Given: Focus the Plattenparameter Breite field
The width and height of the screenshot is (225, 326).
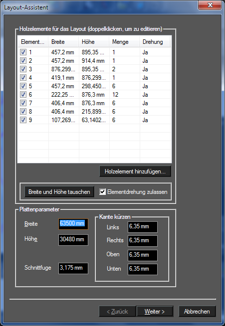Looking at the screenshot, I should pos(73,224).
